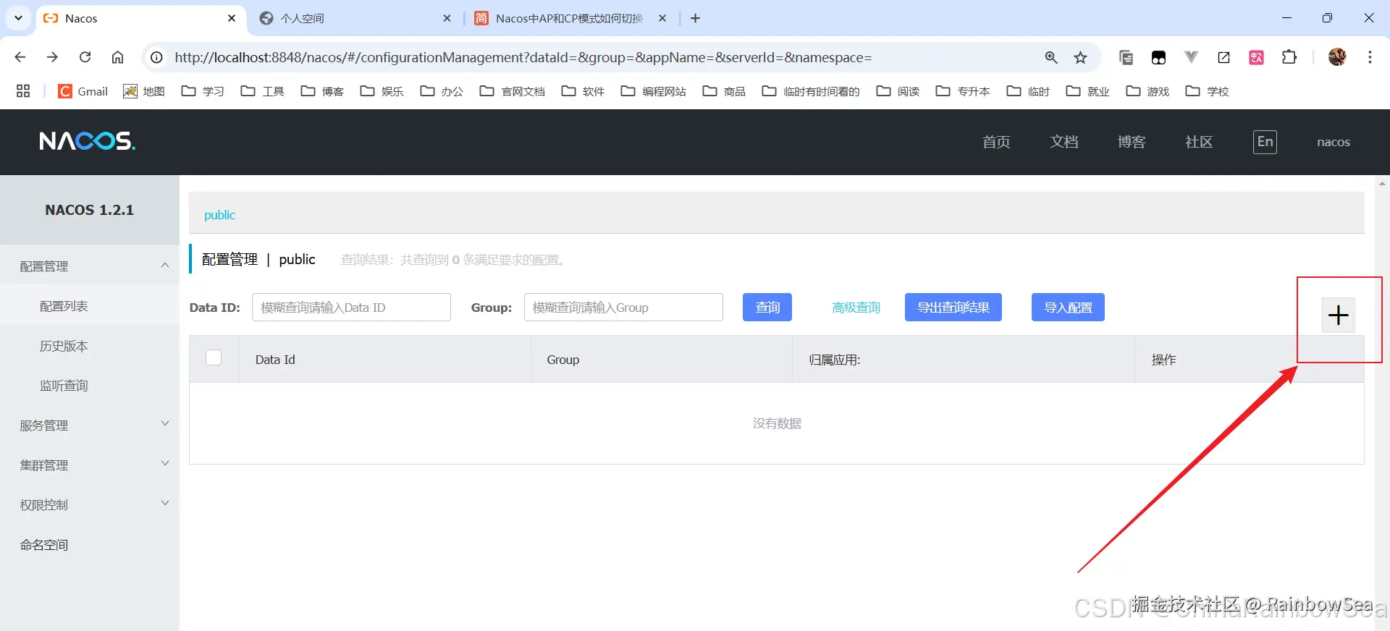
Task: Toggle the select-all checkbox in table header
Action: coord(214,357)
